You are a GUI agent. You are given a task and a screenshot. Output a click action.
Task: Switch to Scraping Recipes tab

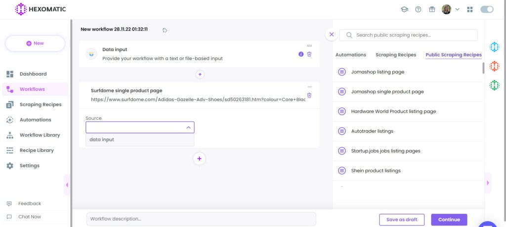396,55
